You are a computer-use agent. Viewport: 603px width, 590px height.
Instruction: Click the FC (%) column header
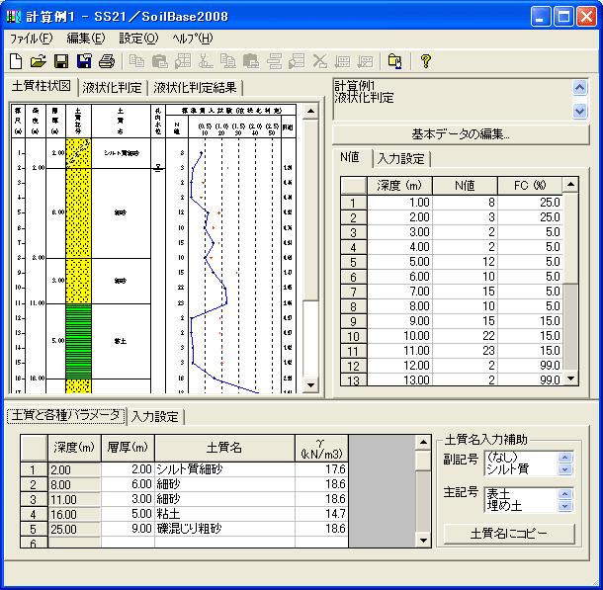pyautogui.click(x=530, y=186)
